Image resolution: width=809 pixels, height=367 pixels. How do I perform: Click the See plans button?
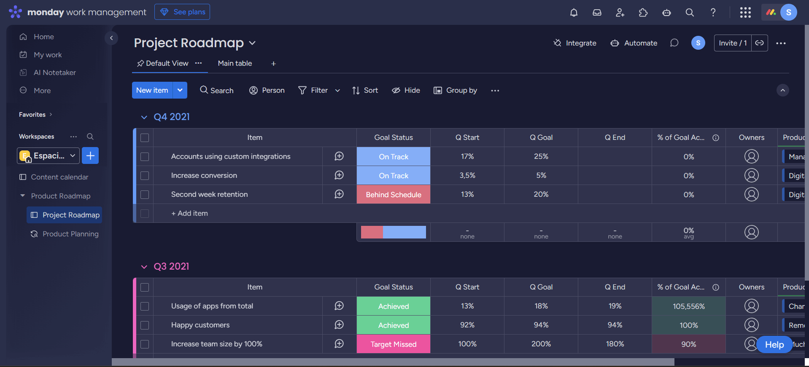182,12
